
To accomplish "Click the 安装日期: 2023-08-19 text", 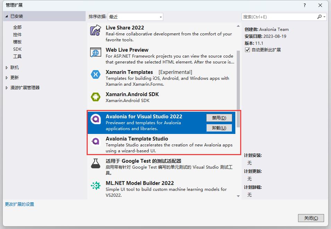I will click(265, 36).
